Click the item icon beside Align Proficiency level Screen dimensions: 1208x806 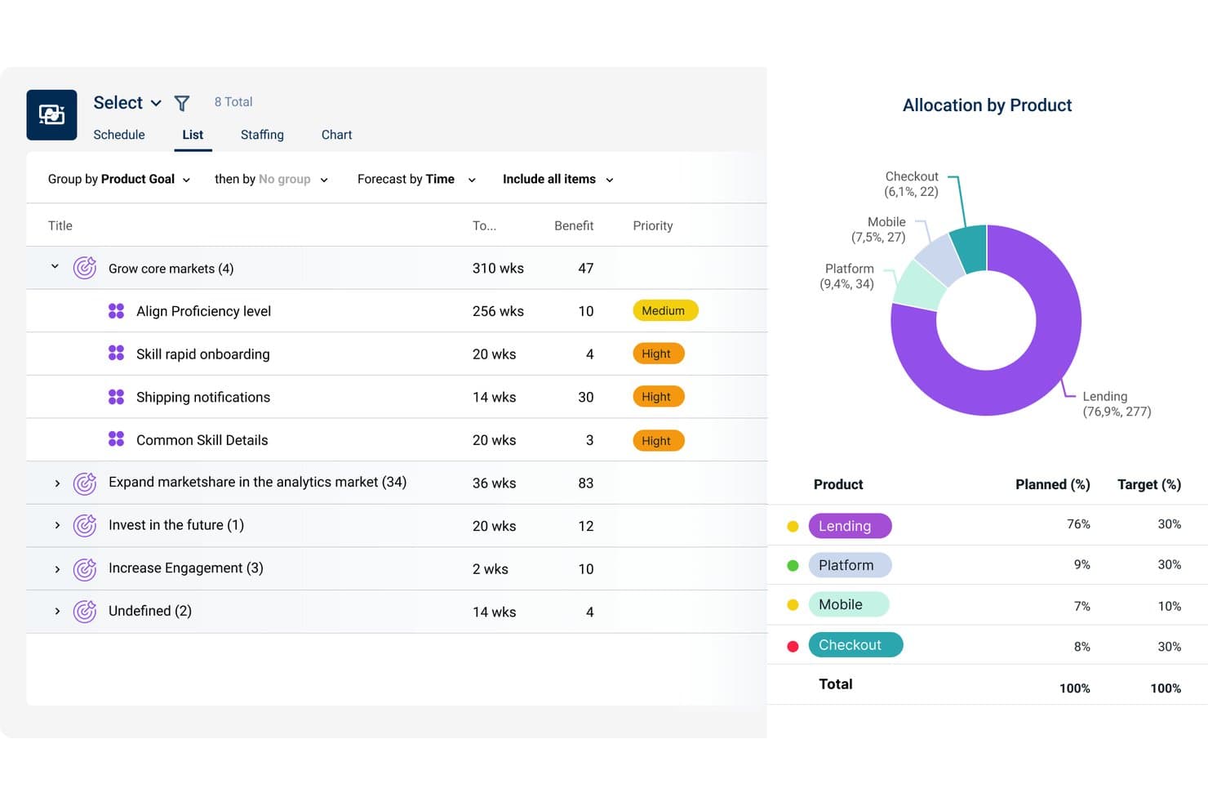[116, 311]
